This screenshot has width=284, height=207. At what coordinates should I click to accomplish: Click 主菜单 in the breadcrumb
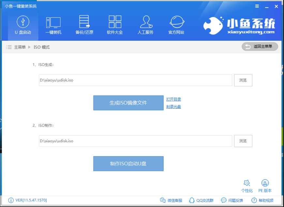point(20,47)
